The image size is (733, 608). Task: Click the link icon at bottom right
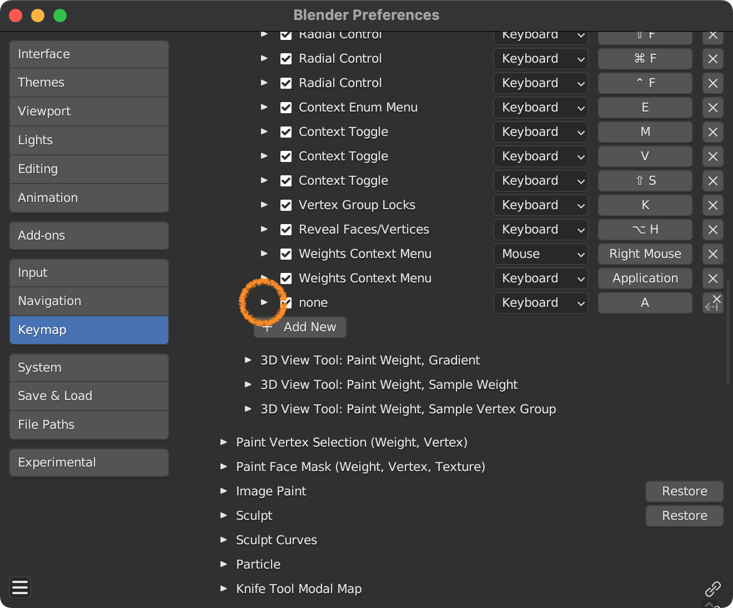tap(712, 589)
